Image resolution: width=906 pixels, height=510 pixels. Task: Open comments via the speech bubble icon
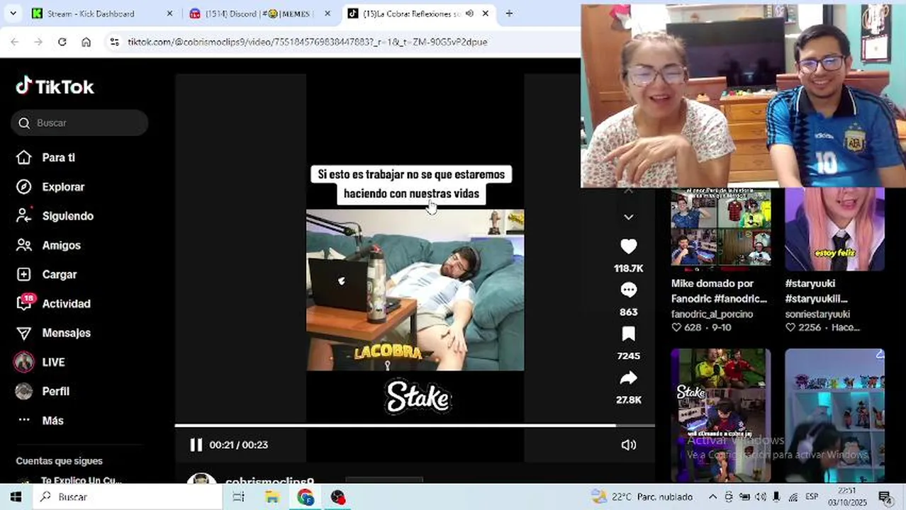[628, 290]
